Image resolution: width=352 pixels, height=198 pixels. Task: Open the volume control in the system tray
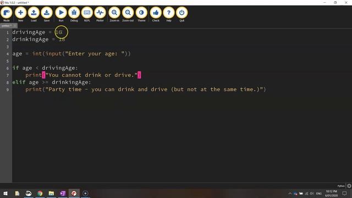pyautogui.click(x=312, y=194)
